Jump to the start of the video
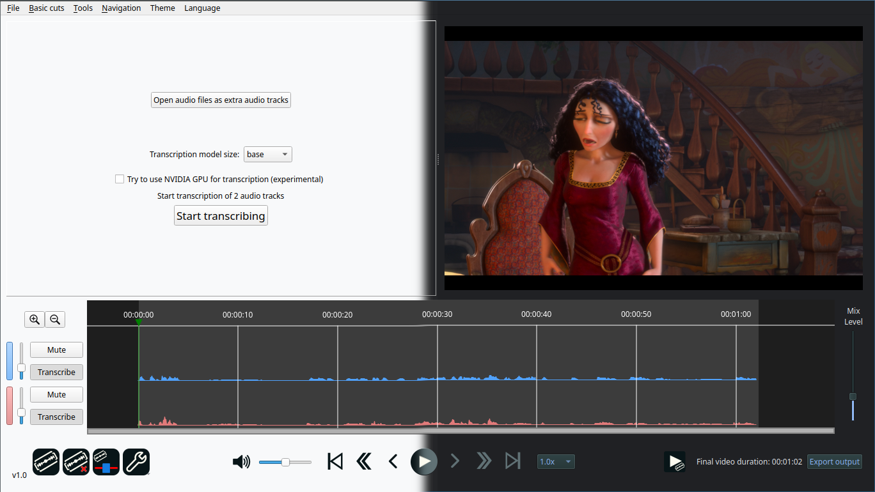The image size is (875, 492). tap(335, 461)
